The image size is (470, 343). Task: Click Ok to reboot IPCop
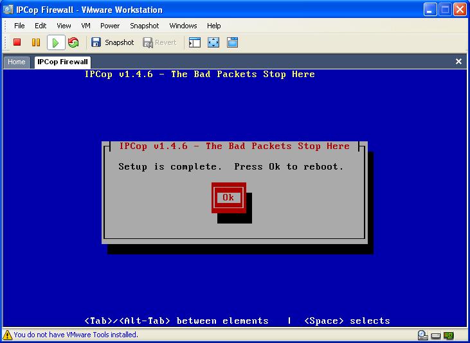click(x=229, y=197)
